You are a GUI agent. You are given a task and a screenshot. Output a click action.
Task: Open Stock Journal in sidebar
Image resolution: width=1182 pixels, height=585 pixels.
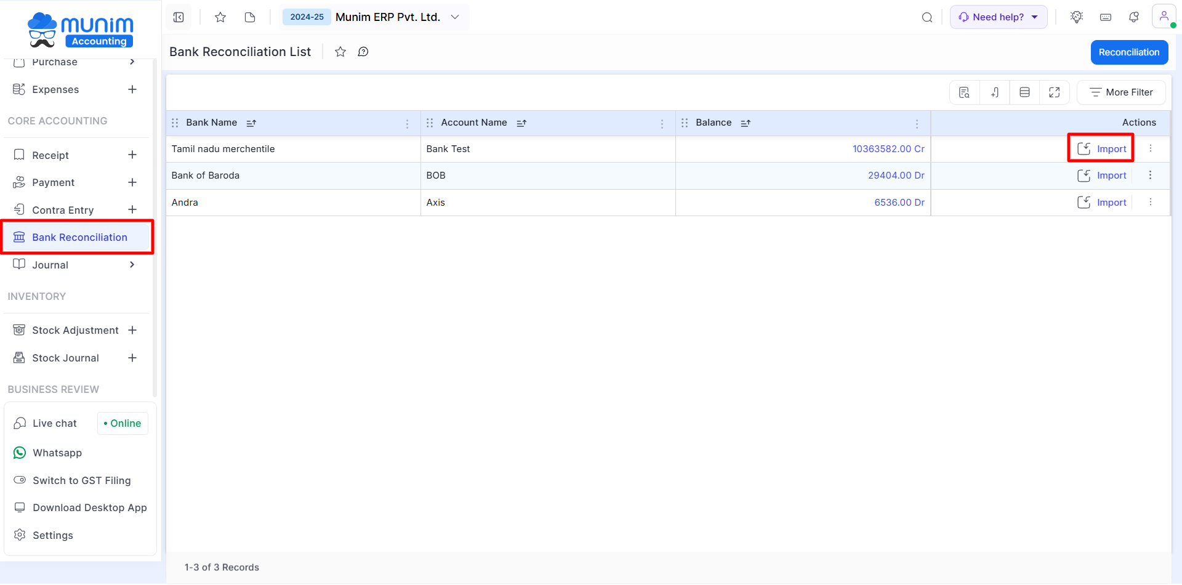coord(65,358)
